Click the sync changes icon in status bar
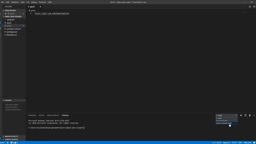The image size is (256, 144). 8,142
